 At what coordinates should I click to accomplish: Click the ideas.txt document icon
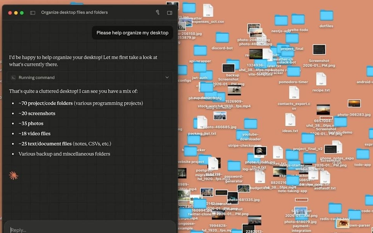tap(290, 120)
